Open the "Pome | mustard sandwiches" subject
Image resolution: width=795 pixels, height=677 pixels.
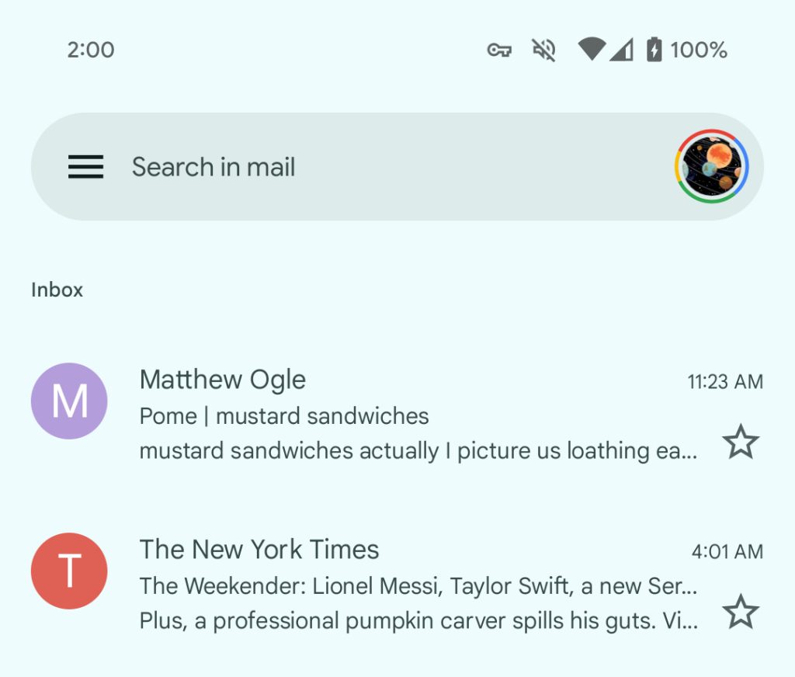coord(284,416)
